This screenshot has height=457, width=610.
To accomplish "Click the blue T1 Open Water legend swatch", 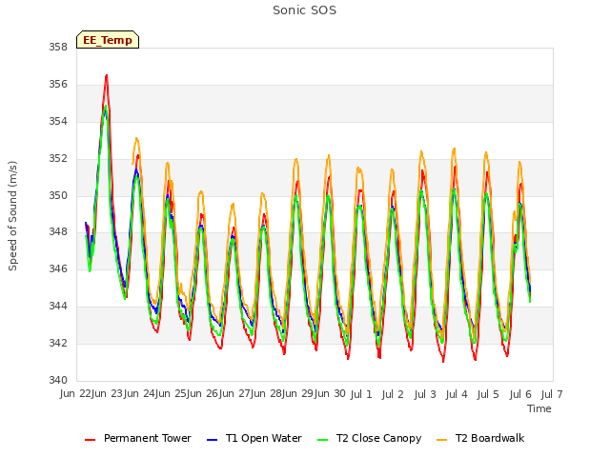I will click(212, 440).
